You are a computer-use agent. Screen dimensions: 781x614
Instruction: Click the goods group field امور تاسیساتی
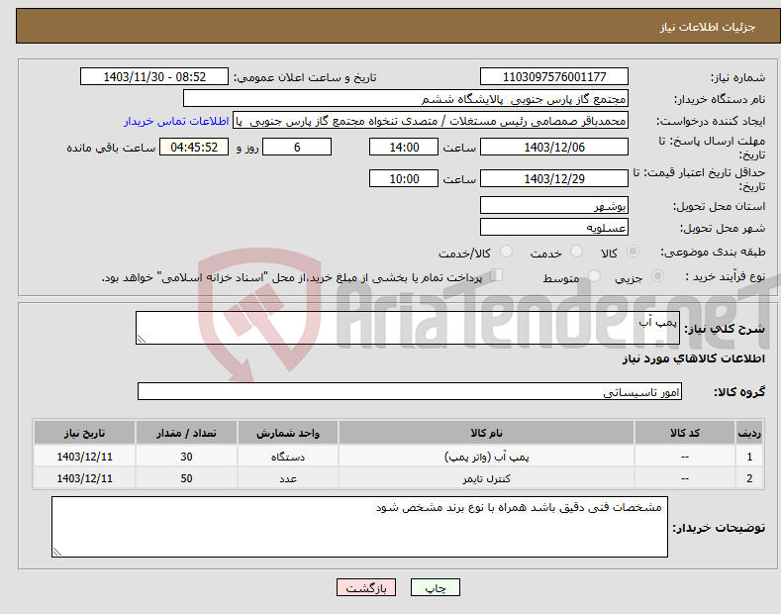click(410, 392)
